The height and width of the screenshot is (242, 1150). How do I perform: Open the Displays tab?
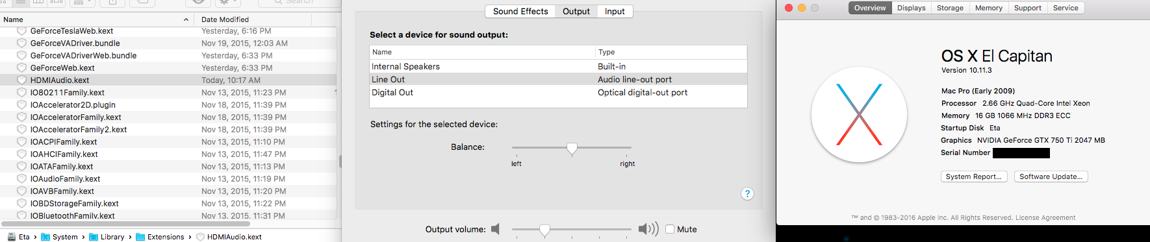[x=911, y=8]
